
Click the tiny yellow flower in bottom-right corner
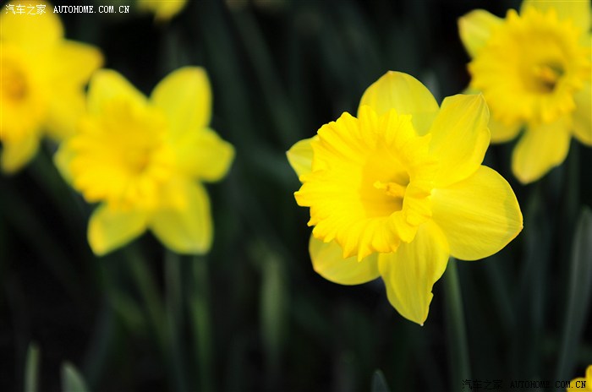[582, 383]
